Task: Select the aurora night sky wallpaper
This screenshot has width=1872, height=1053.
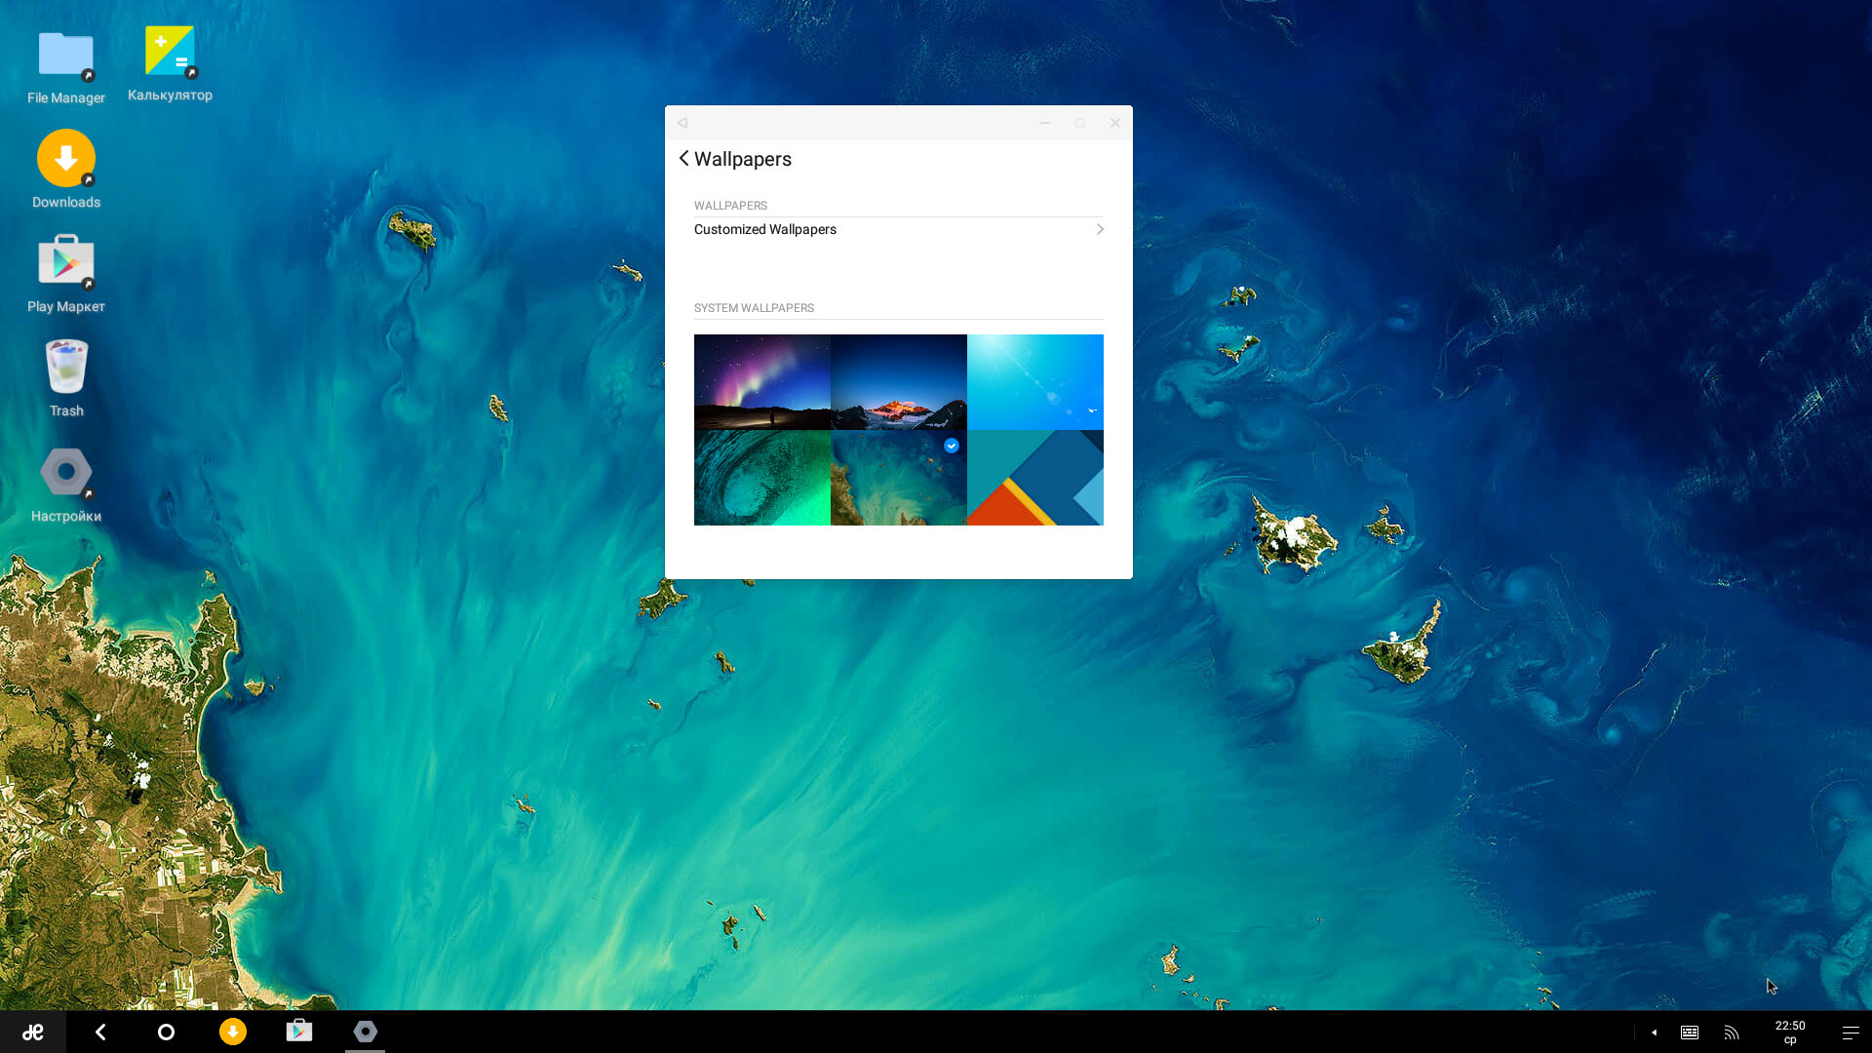Action: pos(762,382)
